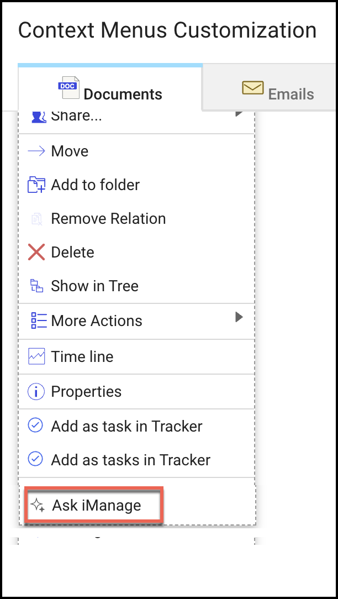Toggle Add as tasks in Tracker checkmark
Screen dimensions: 338x599
[x=35, y=459]
